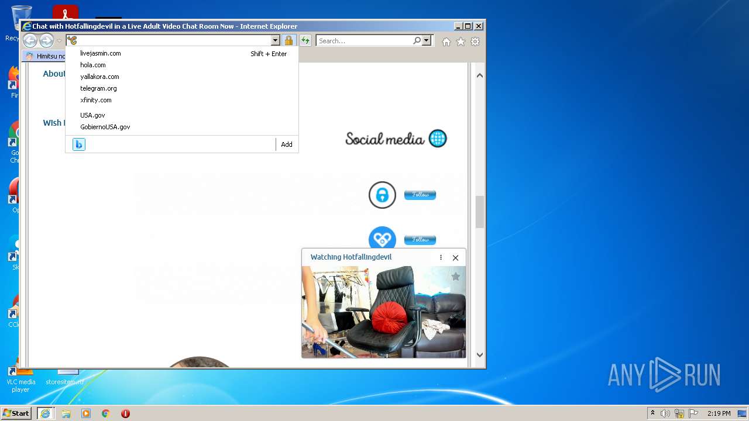The image size is (749, 421).
Task: Click the blue heart social icon
Action: (x=382, y=239)
